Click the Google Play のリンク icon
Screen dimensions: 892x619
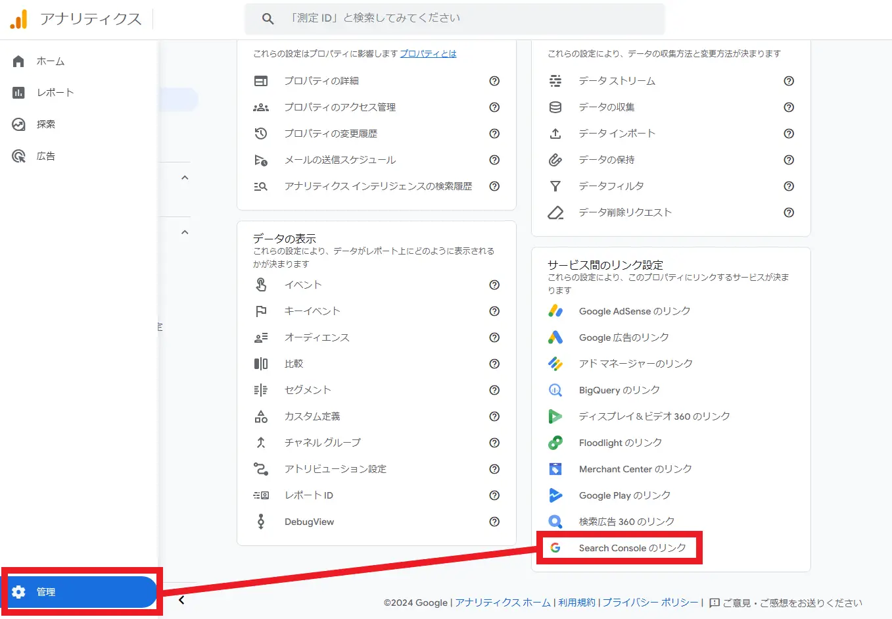[x=555, y=495]
